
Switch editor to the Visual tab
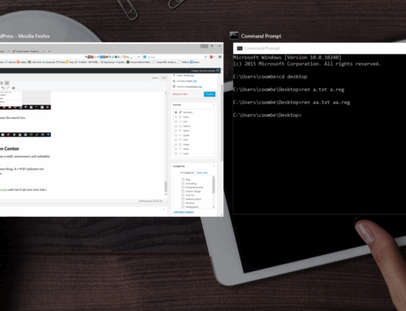(154, 78)
